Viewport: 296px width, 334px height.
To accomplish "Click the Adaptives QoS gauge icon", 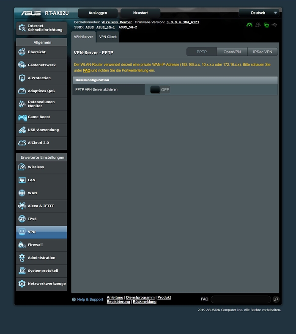I will point(22,91).
